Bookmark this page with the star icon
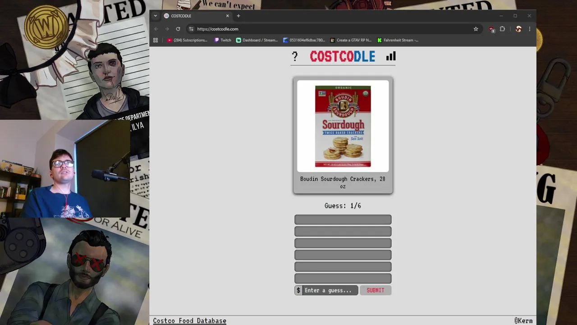577x325 pixels. click(476, 29)
